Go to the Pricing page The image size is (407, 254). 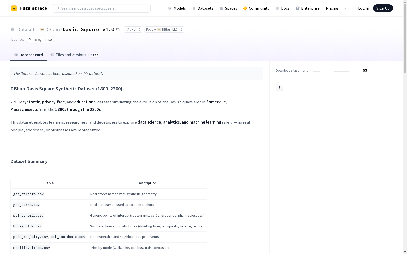(x=332, y=8)
